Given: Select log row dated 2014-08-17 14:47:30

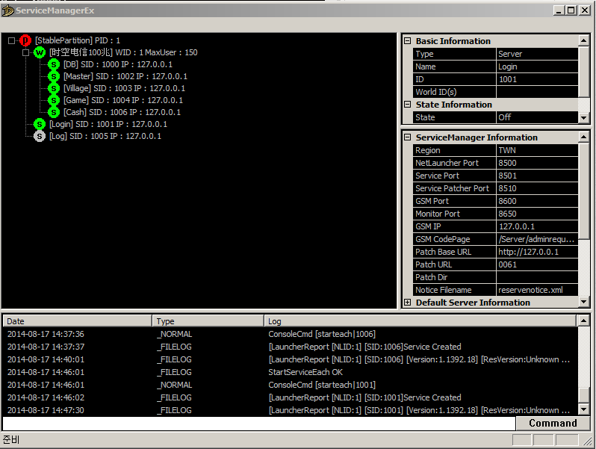Looking at the screenshot, I should point(291,410).
